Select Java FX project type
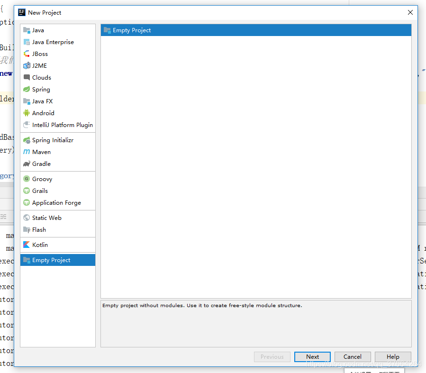This screenshot has height=373, width=426. [x=58, y=101]
